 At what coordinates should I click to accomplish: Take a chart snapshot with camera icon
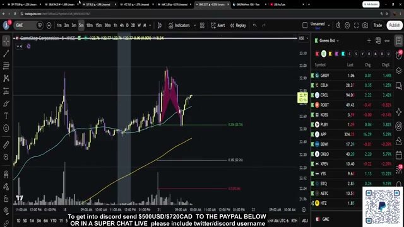click(x=365, y=25)
